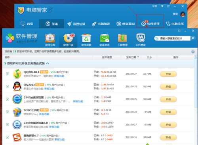The height and width of the screenshot is (145, 198).
Task: Open 新版功能 link under 2345智能浏览器3.0
Action: click(54, 127)
